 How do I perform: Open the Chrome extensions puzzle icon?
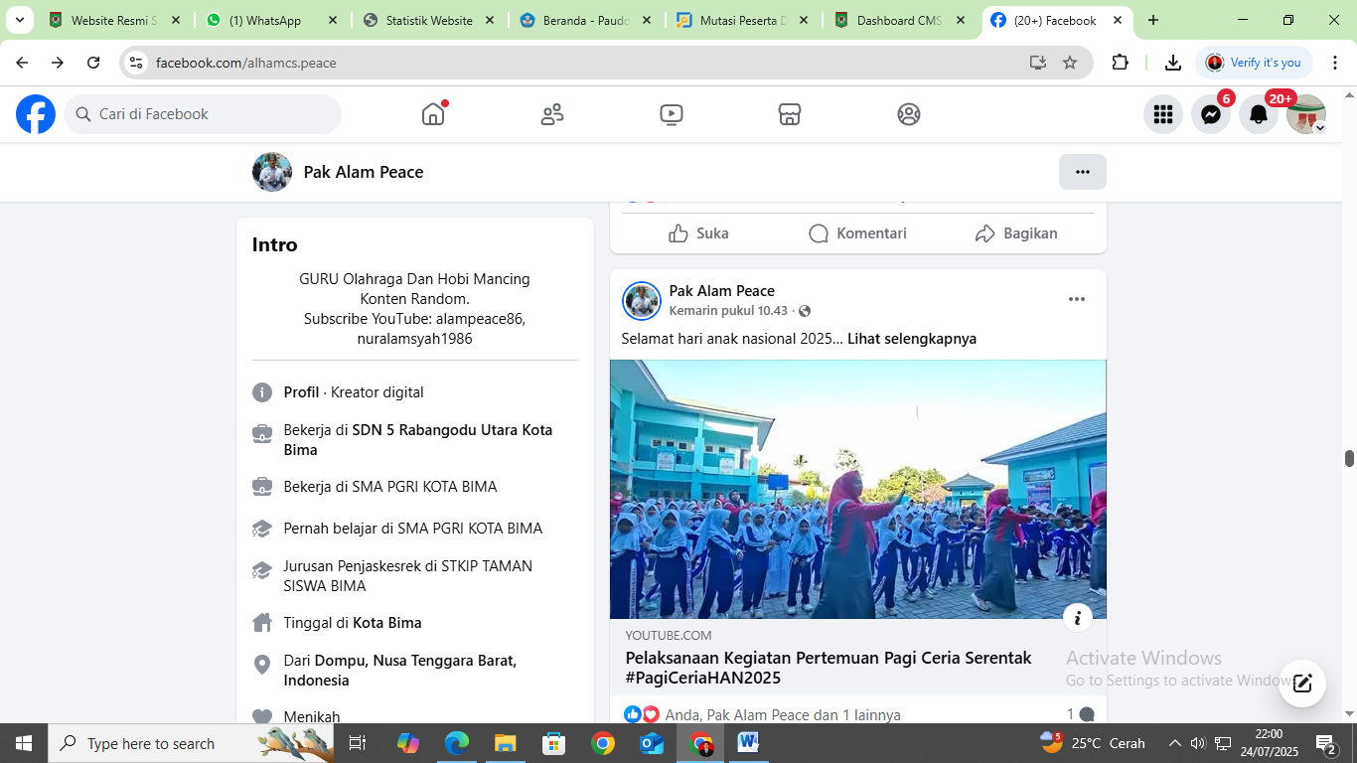pos(1121,63)
